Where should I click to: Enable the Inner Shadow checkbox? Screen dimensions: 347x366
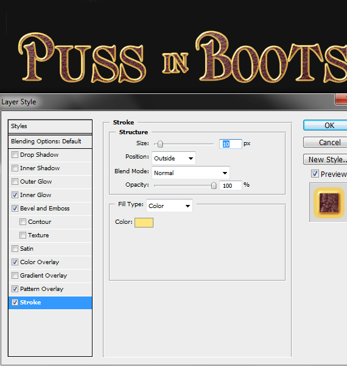point(15,168)
